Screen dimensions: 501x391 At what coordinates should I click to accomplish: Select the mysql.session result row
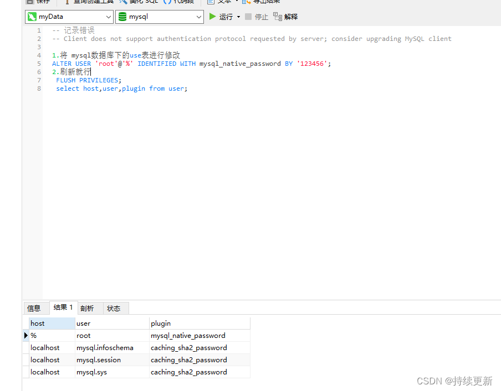[x=25, y=359]
